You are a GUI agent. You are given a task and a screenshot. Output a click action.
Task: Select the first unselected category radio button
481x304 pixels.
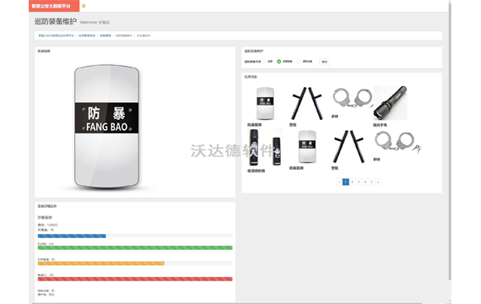tap(264, 62)
